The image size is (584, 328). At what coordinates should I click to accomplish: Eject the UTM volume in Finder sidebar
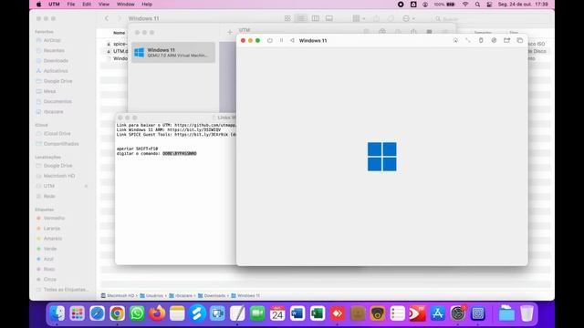click(x=86, y=186)
